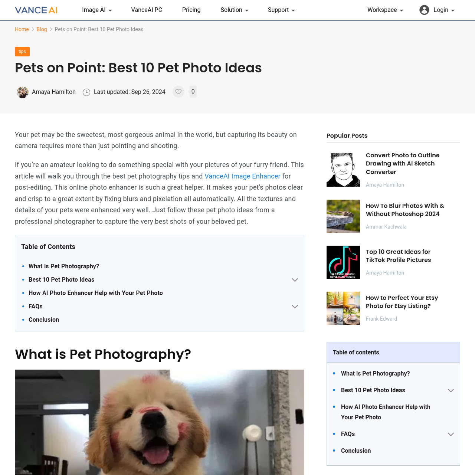The height and width of the screenshot is (475, 475).
Task: Open the TikTok profile pictures post thumbnail
Action: tap(343, 262)
